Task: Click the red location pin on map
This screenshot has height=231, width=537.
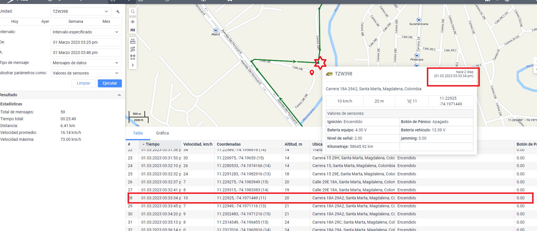Action: [x=312, y=73]
